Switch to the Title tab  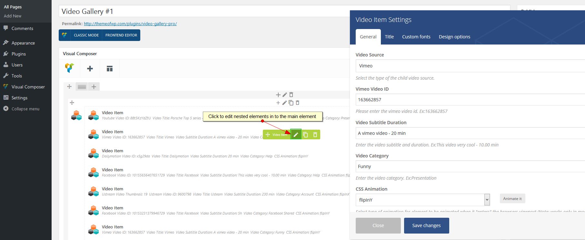click(x=389, y=37)
